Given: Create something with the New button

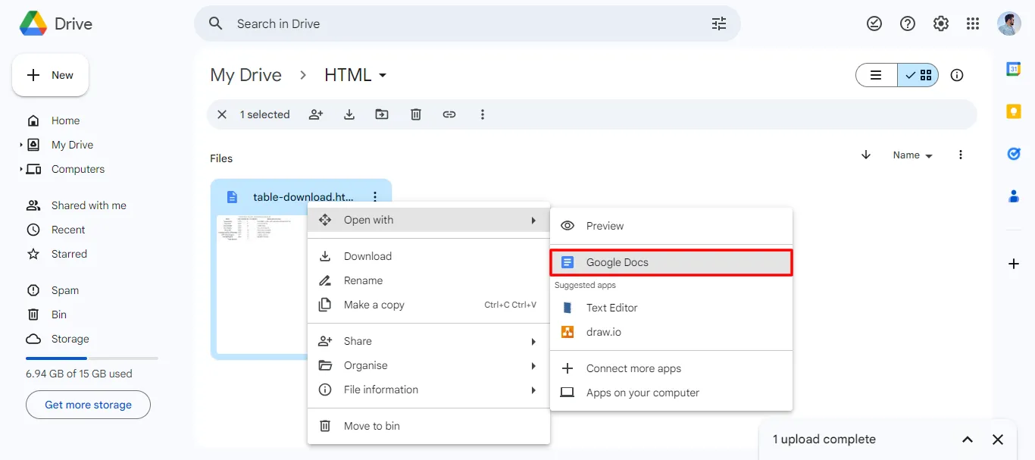Looking at the screenshot, I should [x=50, y=74].
